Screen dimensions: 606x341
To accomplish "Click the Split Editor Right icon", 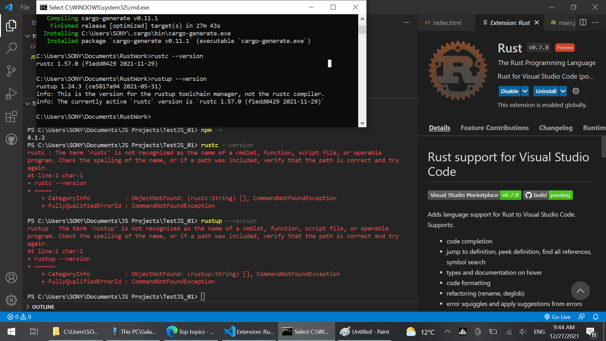I will click(x=583, y=22).
